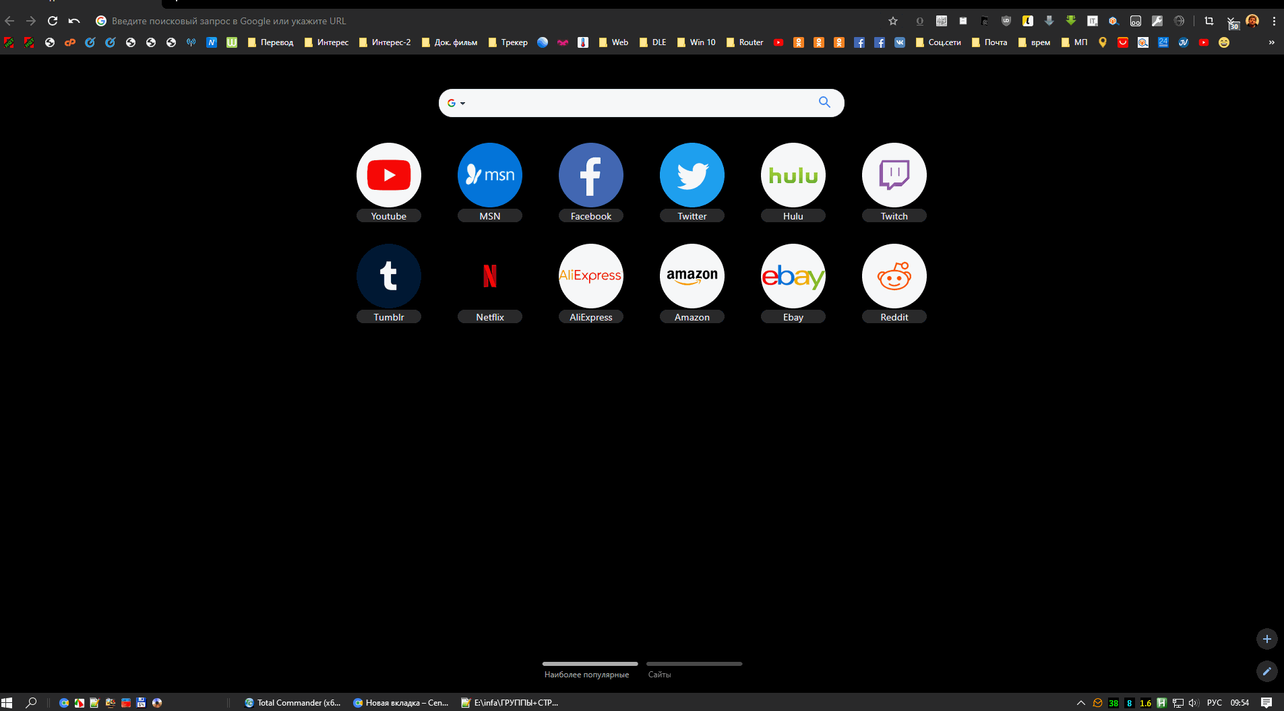Open the Почта bookmarks folder
This screenshot has width=1284, height=711.
989,42
